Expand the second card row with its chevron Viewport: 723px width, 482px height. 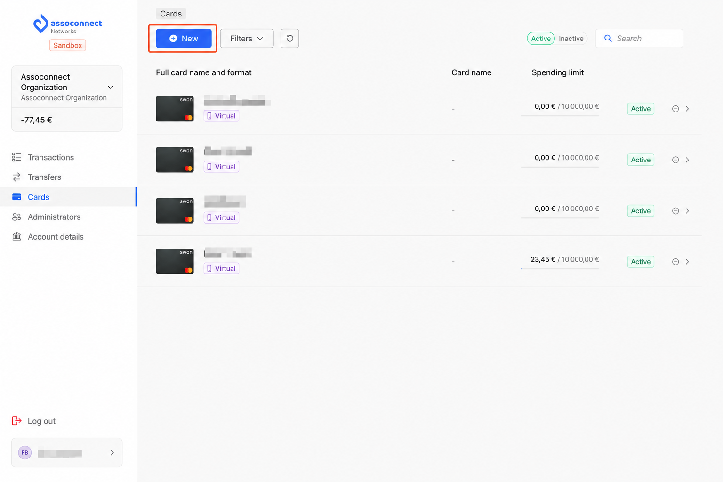point(687,160)
